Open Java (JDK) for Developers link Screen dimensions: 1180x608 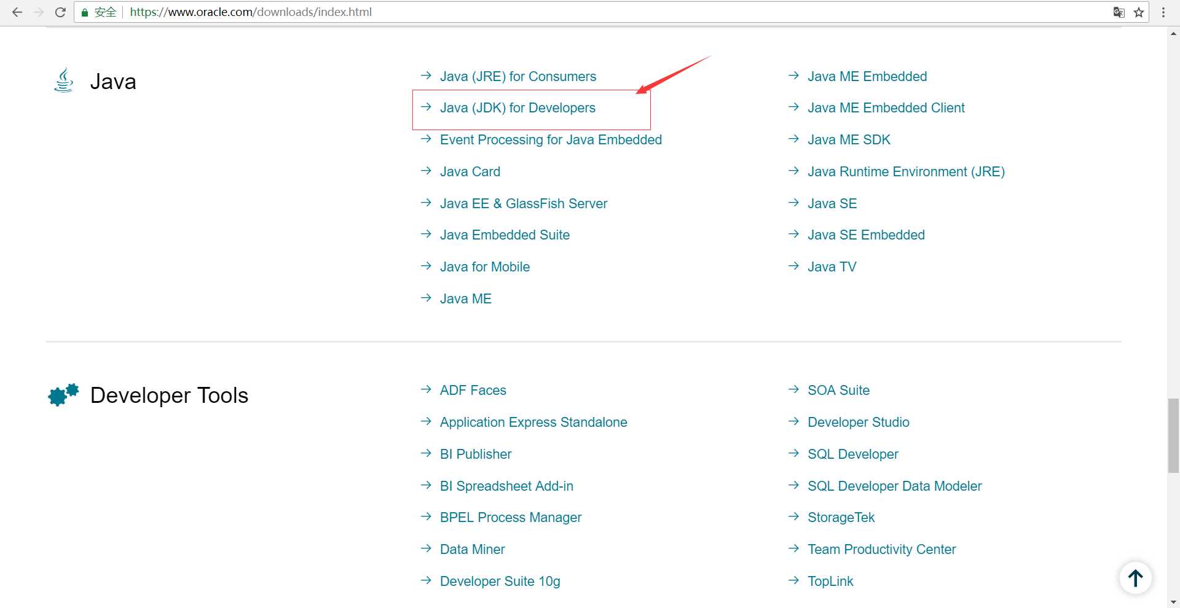(517, 108)
